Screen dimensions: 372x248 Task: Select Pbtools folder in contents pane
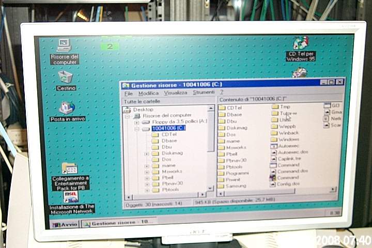click(x=230, y=167)
